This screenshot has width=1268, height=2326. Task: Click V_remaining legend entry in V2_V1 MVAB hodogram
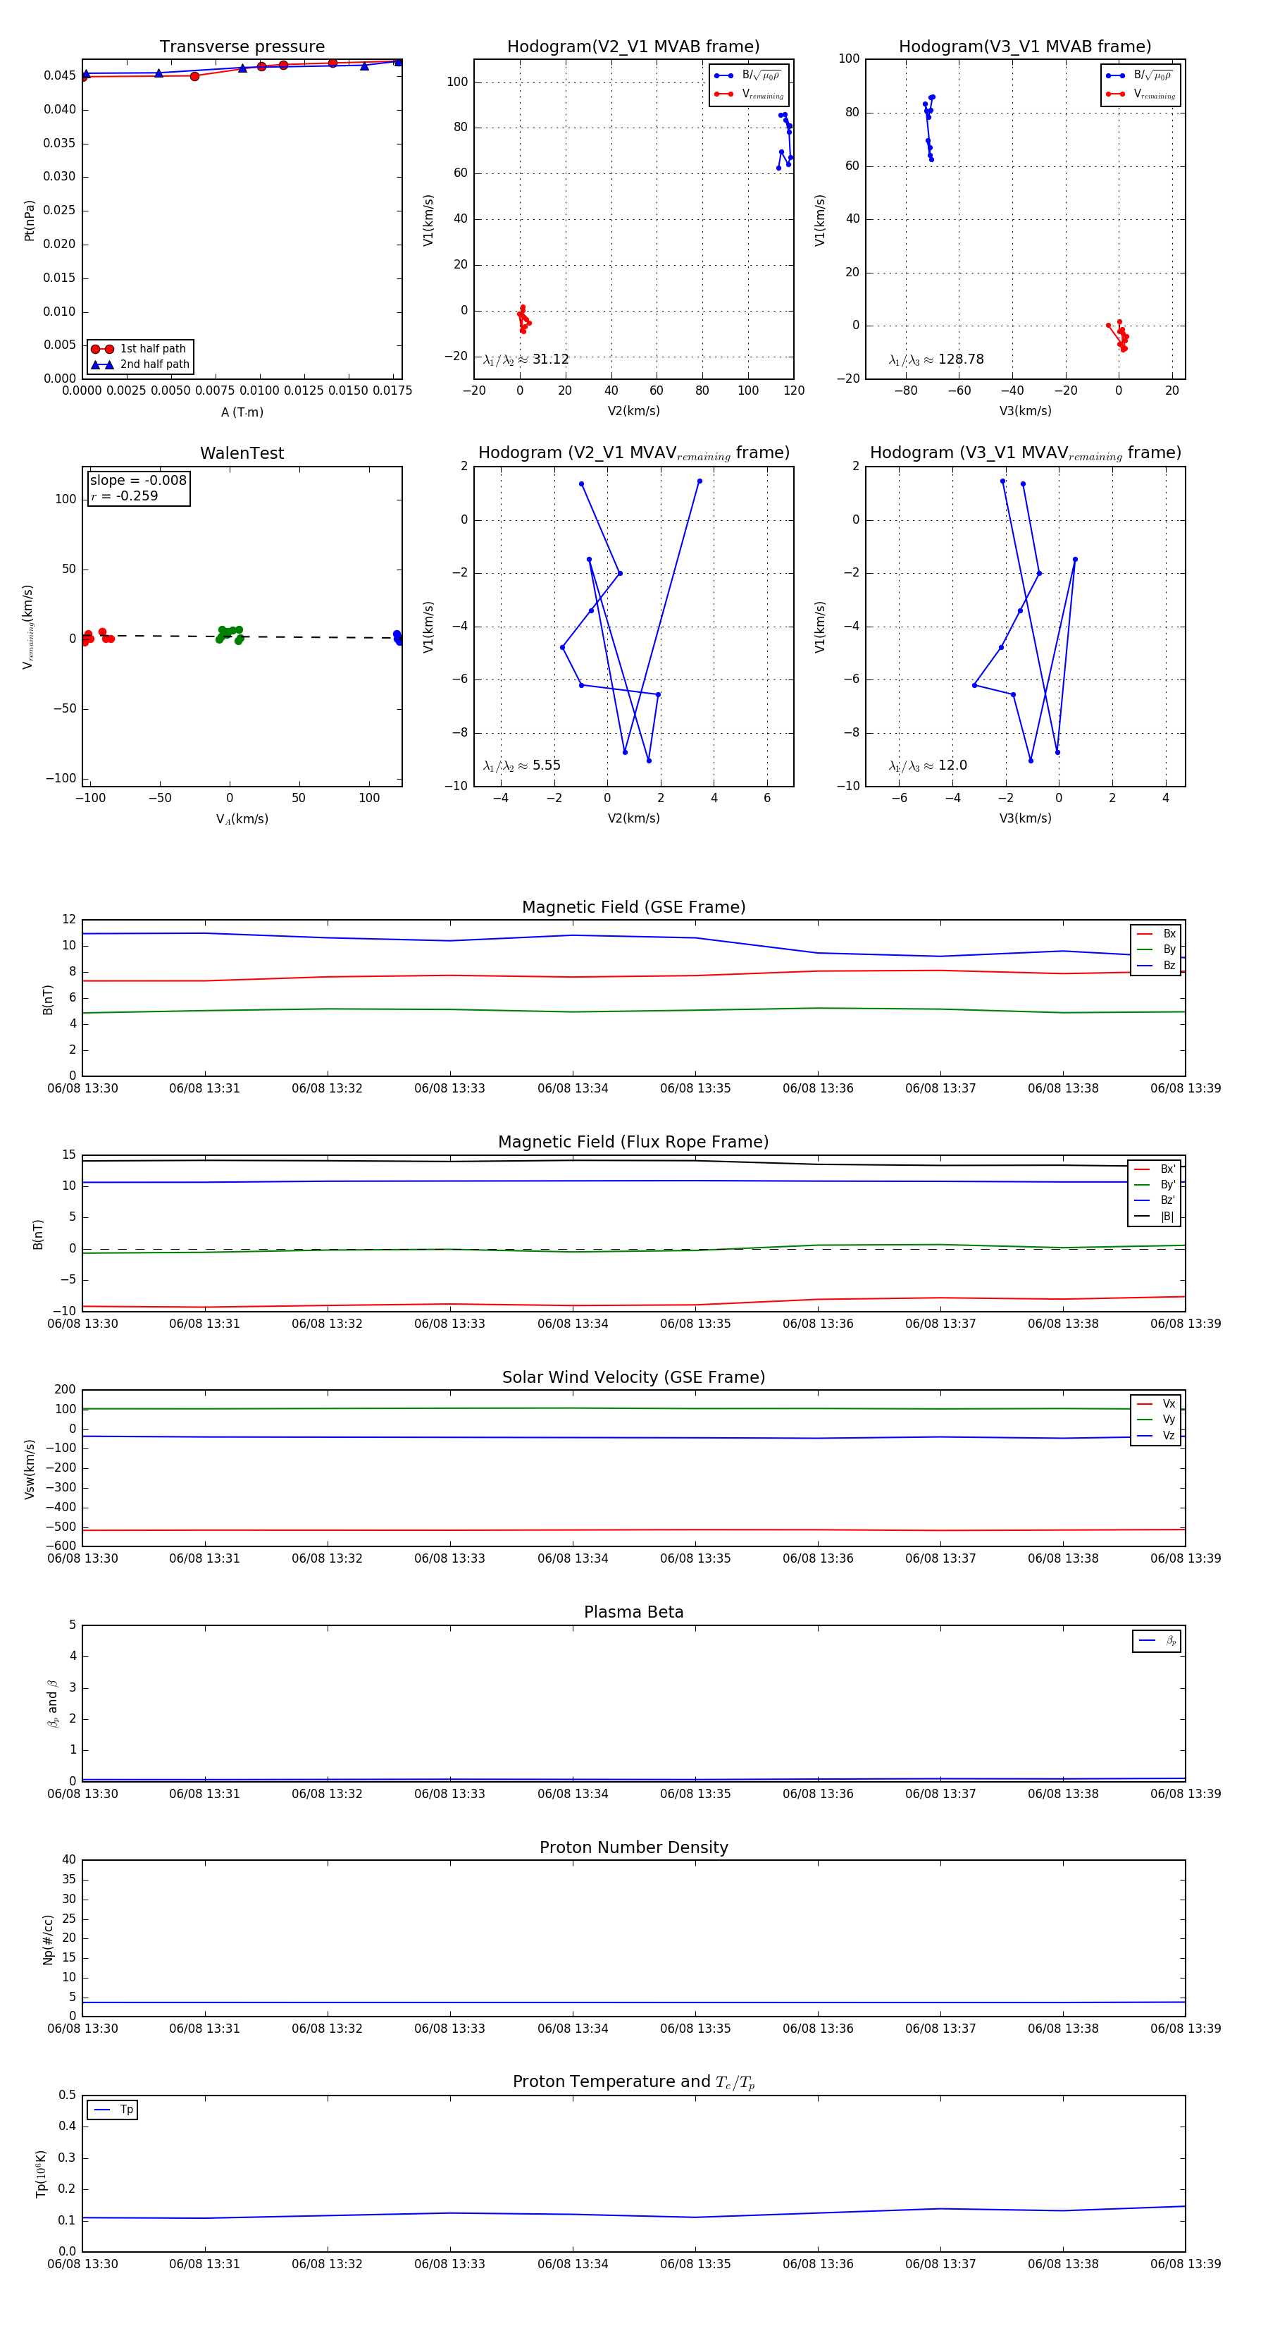749,93
